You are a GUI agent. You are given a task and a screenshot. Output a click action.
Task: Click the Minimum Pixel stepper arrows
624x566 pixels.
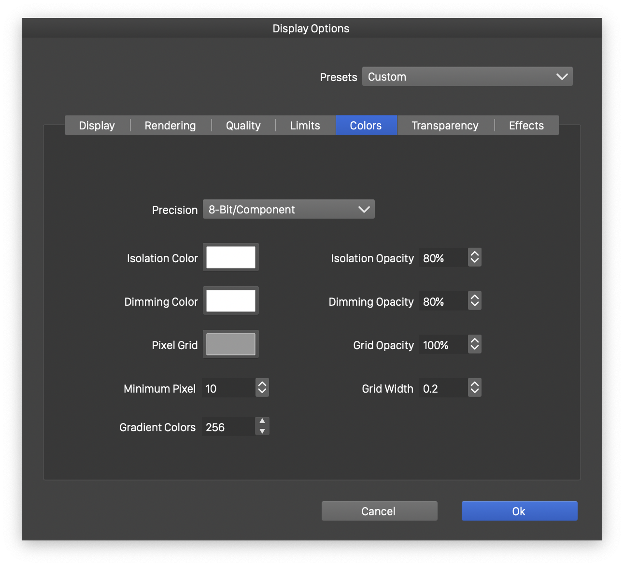click(262, 388)
